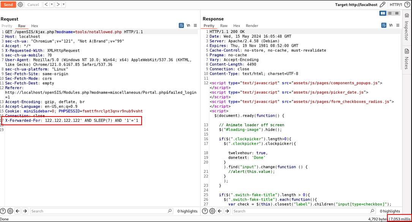
Task: Click the GET /openSIS/Ajax.php request line
Action: point(74,32)
